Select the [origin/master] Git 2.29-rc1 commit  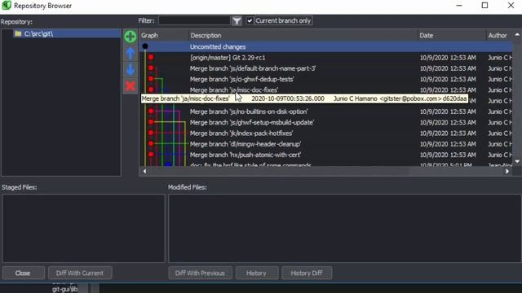(x=326, y=58)
